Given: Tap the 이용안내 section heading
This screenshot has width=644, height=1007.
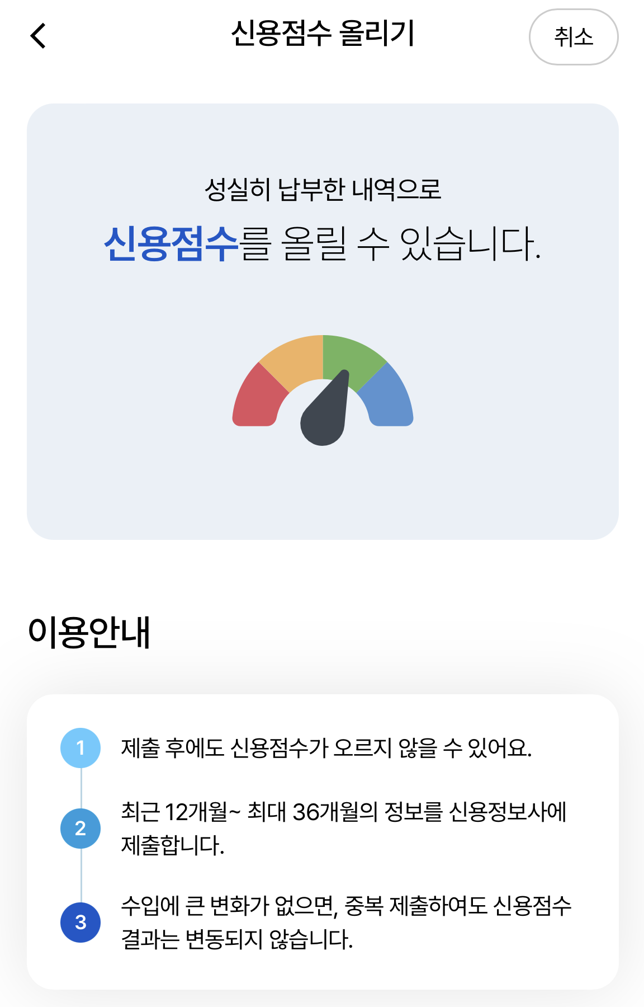Looking at the screenshot, I should pos(89,633).
